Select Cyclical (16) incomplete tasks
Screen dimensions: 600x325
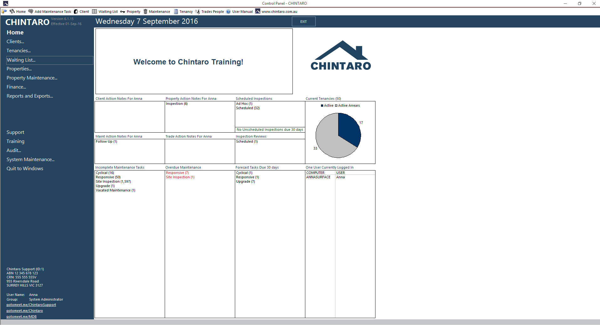(105, 173)
